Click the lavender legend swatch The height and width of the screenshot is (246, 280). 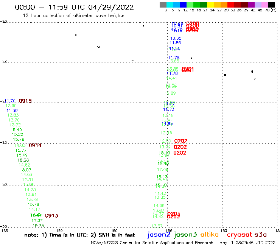tap(258, 5)
